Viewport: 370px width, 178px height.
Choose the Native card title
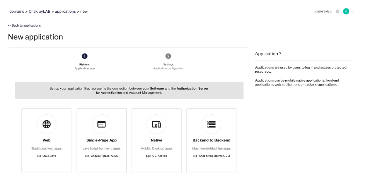[156, 140]
